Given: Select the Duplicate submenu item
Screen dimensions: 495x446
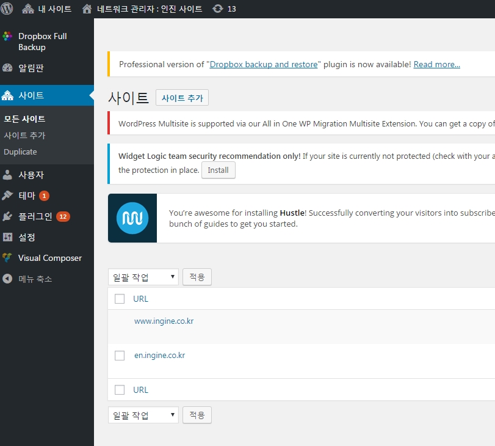Looking at the screenshot, I should pos(20,152).
